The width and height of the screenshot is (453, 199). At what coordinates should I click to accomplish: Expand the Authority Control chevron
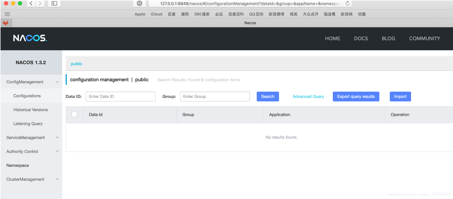[x=57, y=151]
